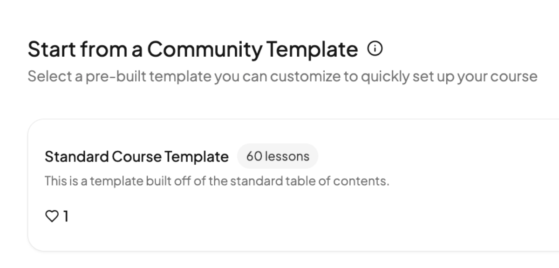This screenshot has height=268, width=559.
Task: Click the like count number next to heart
Action: click(x=66, y=216)
